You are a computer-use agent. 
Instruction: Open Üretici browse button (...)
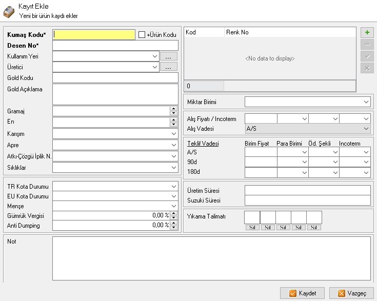point(169,67)
